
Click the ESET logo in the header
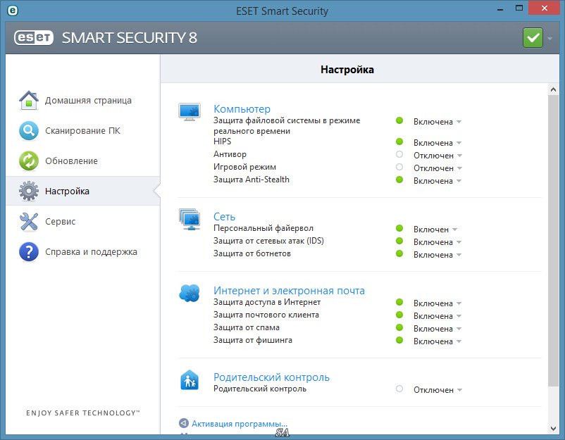(34, 37)
